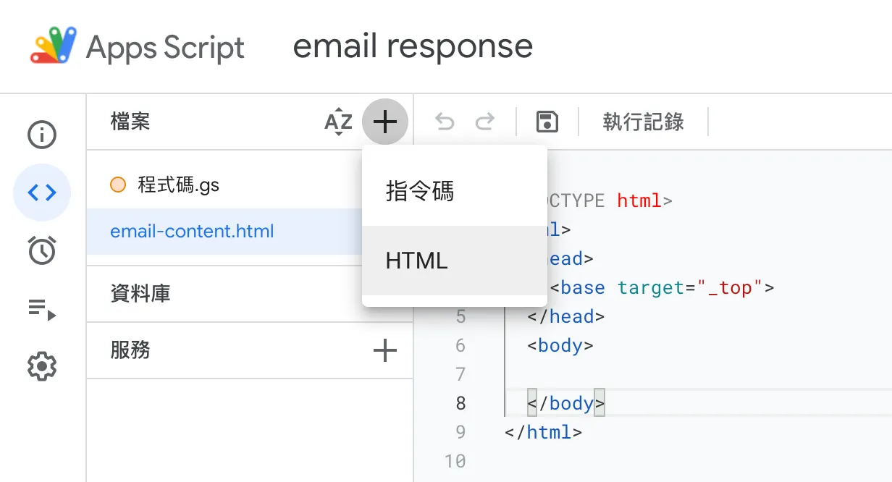The image size is (892, 482).
Task: Click line number 10 in the gutter
Action: 455,461
